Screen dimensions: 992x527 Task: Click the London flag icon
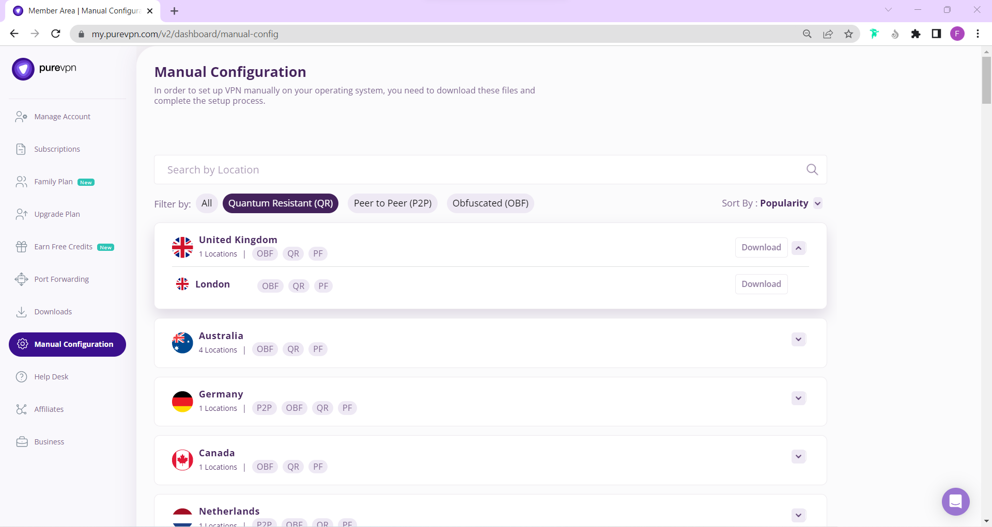pos(182,284)
